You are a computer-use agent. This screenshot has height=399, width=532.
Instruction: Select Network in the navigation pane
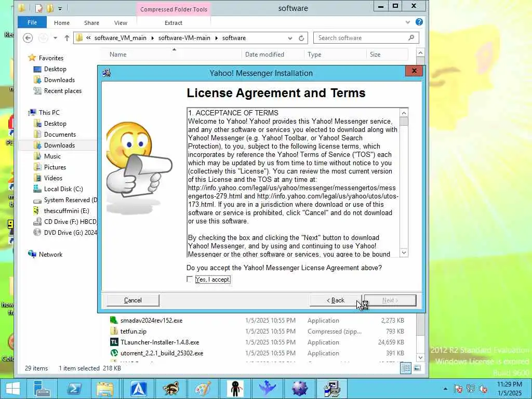coord(50,255)
